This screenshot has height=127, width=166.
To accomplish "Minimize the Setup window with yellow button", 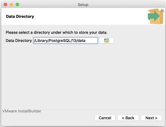I will [11, 4].
